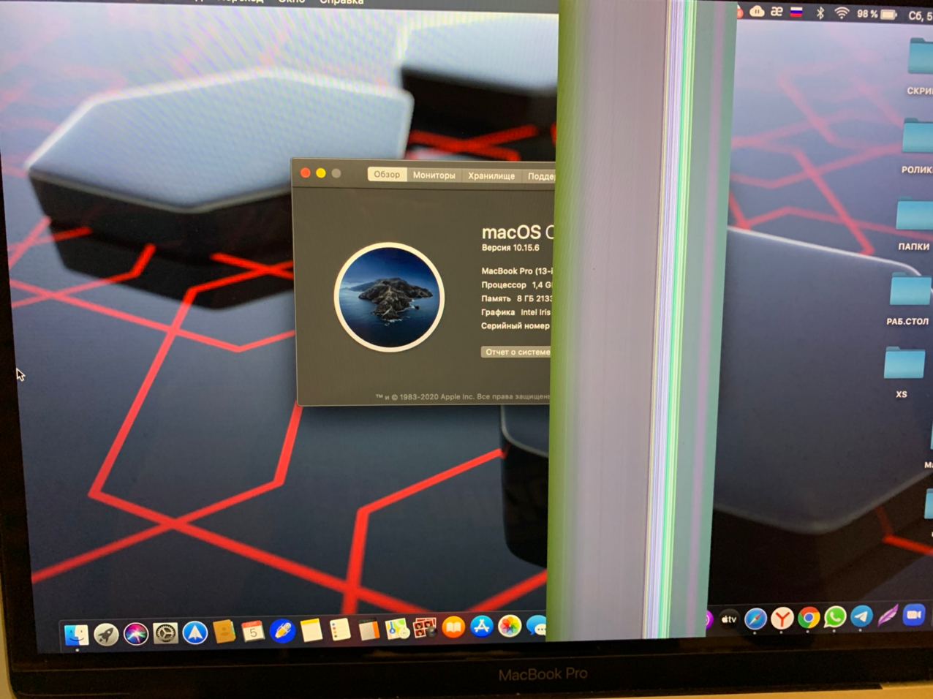Minimize the About This Mac window
This screenshot has width=933, height=699.
[x=320, y=173]
